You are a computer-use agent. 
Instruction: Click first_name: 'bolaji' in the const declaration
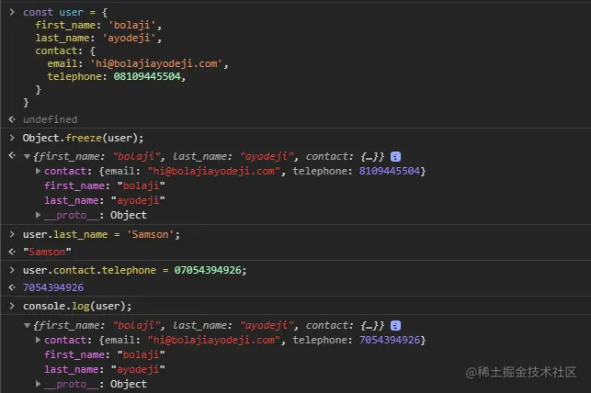98,25
